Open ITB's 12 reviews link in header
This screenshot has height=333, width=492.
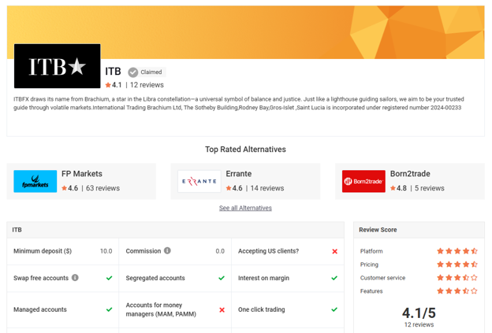pyautogui.click(x=147, y=85)
